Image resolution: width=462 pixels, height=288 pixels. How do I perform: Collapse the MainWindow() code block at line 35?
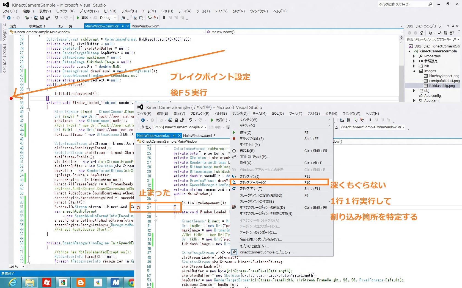(x=28, y=89)
